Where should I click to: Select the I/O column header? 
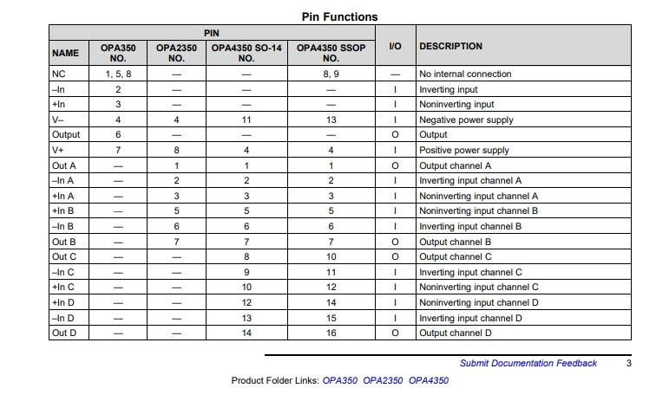(x=395, y=46)
